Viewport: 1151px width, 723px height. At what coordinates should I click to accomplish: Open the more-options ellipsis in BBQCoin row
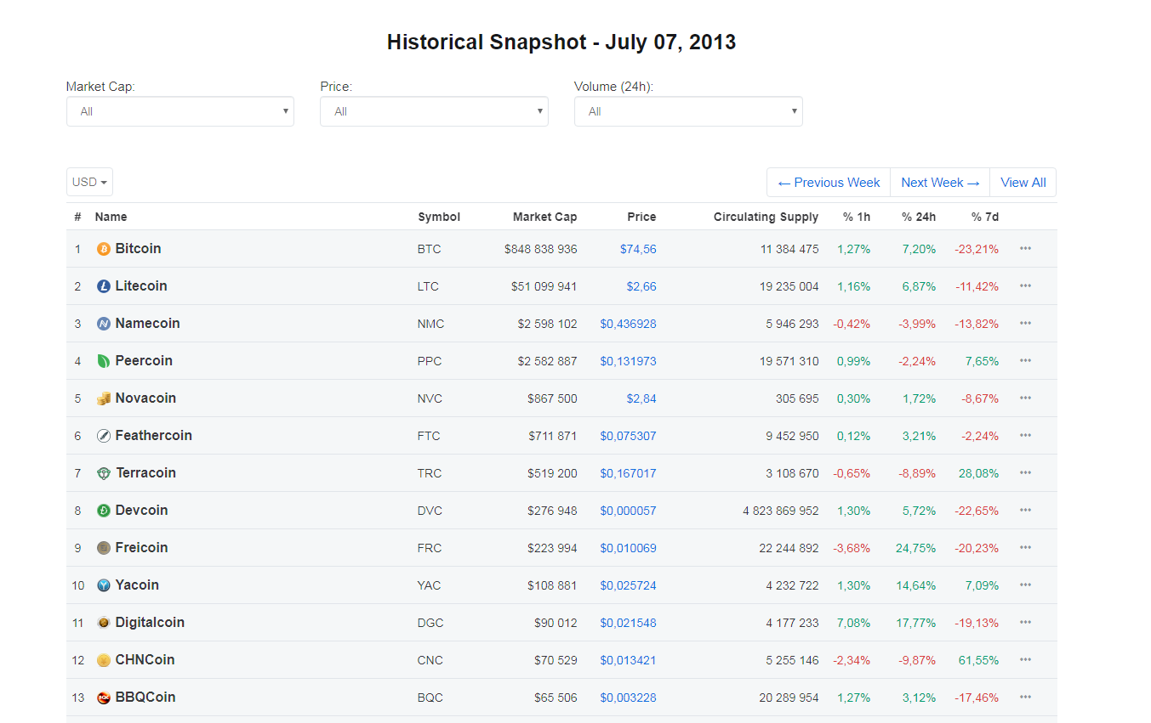point(1025,698)
